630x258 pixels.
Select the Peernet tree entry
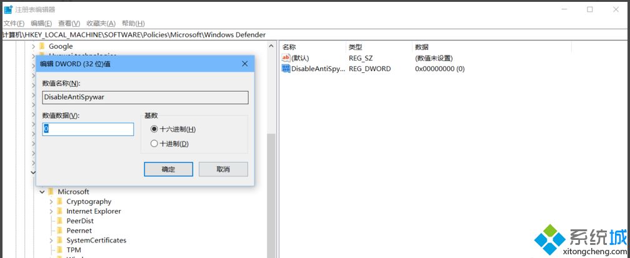tap(79, 231)
